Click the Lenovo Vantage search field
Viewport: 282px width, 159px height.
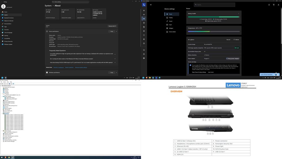tap(214, 5)
